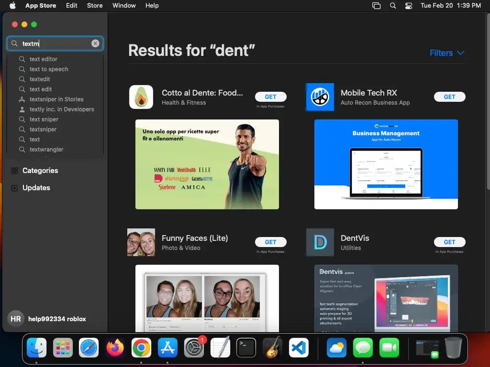Get the DentVis app
Screen dimensions: 490x367
coord(450,242)
